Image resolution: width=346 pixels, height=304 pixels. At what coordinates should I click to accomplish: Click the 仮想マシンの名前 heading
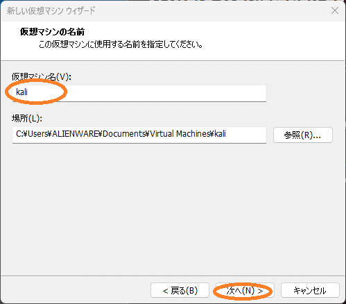[x=53, y=32]
